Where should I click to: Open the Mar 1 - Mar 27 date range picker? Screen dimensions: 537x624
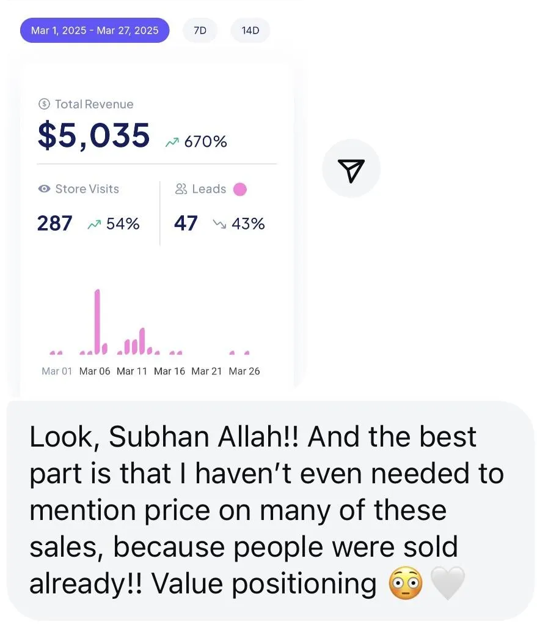coord(95,30)
